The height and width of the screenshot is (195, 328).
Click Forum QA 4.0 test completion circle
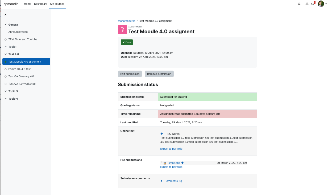coord(6,69)
